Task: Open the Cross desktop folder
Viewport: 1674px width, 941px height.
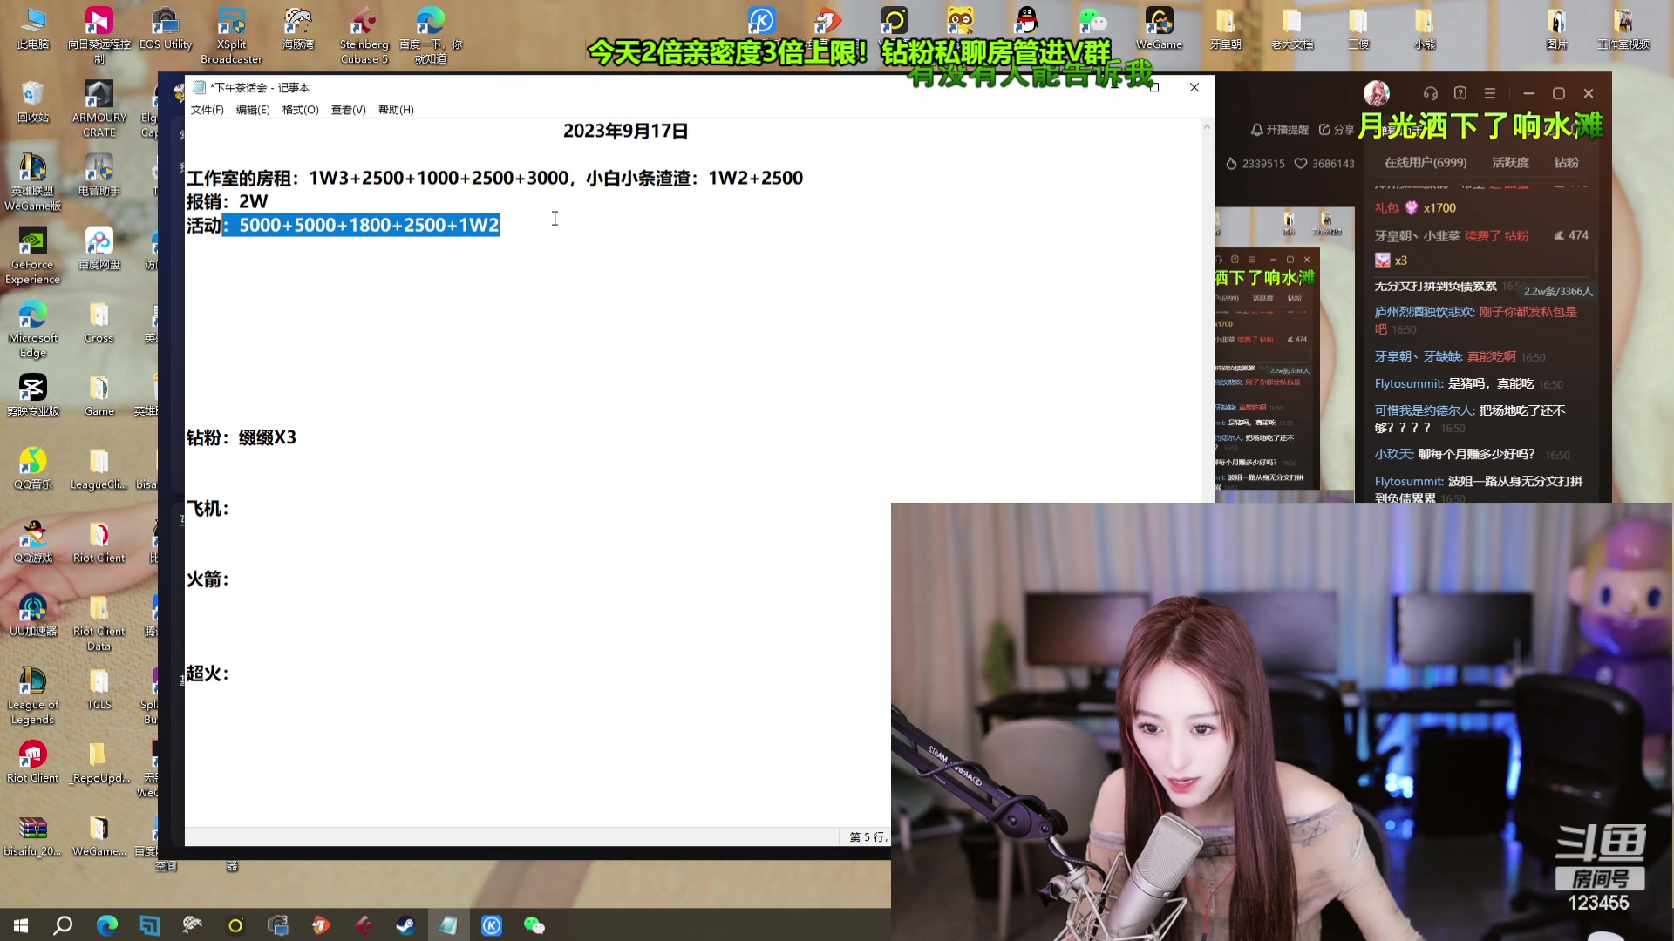Action: [99, 322]
